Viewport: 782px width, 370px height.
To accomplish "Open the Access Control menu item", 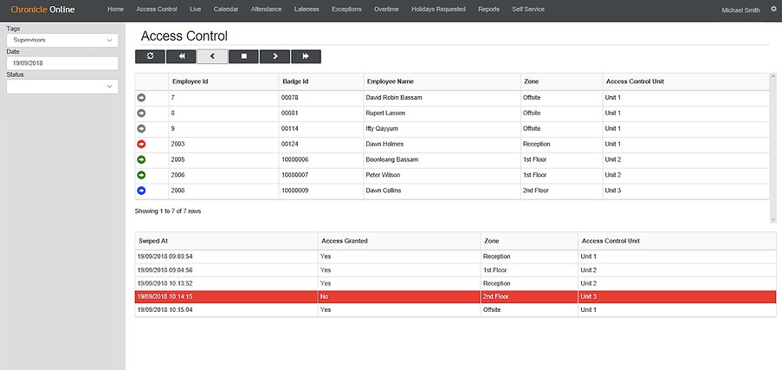I will point(157,10).
